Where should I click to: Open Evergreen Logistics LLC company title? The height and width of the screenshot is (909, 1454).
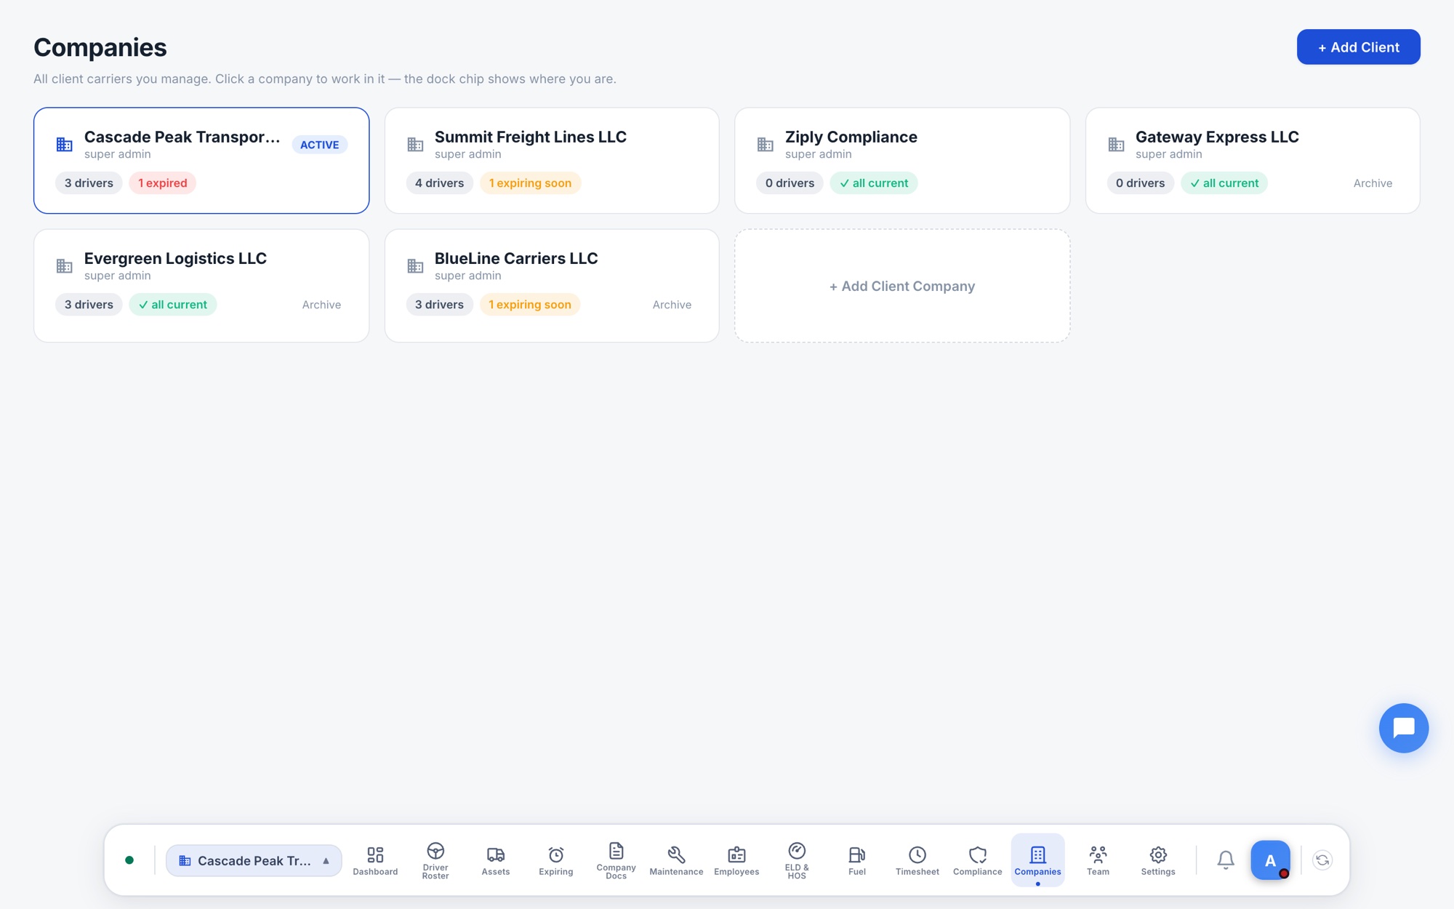pyautogui.click(x=175, y=258)
